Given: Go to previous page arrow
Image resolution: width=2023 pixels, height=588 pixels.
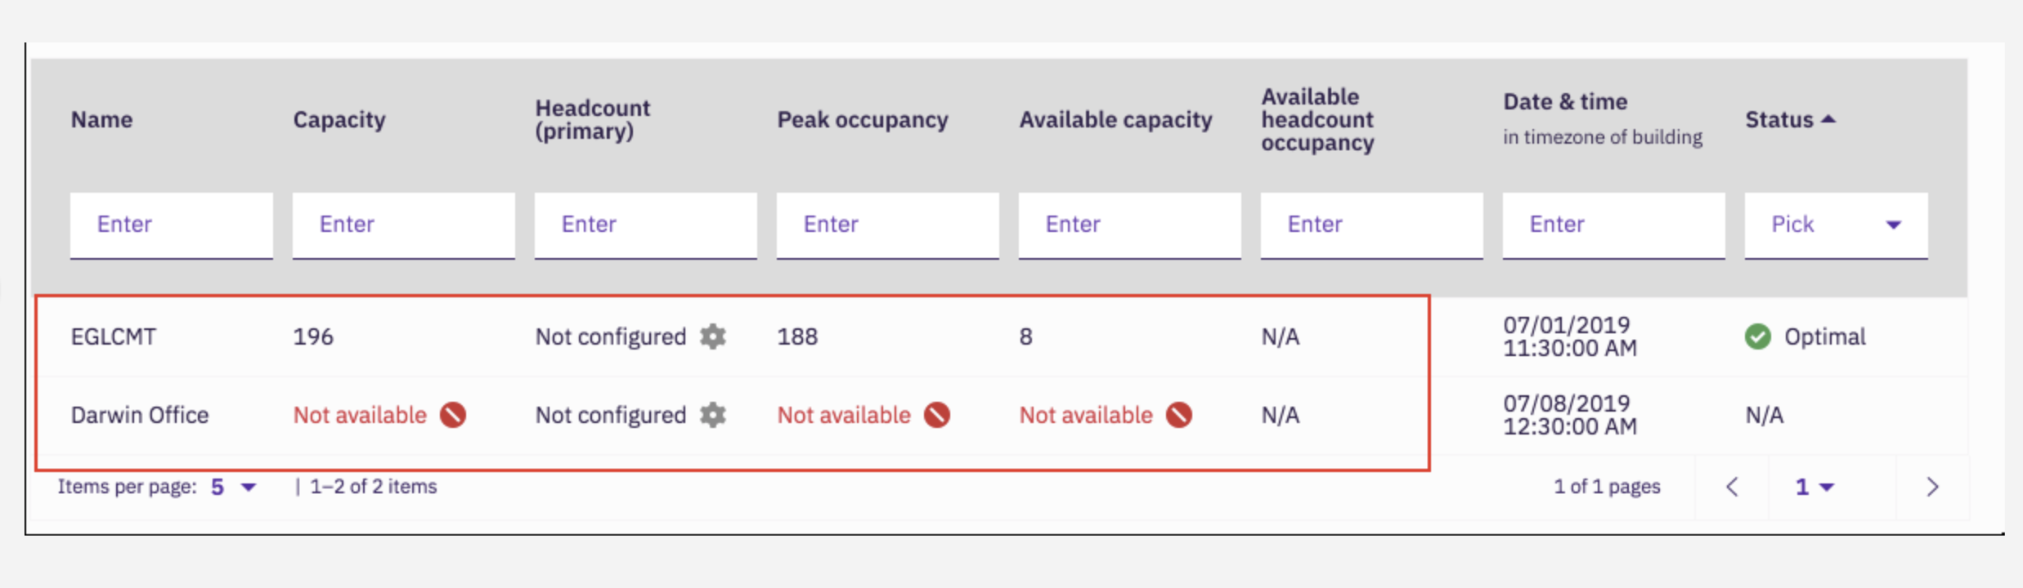Looking at the screenshot, I should pyautogui.click(x=1732, y=488).
